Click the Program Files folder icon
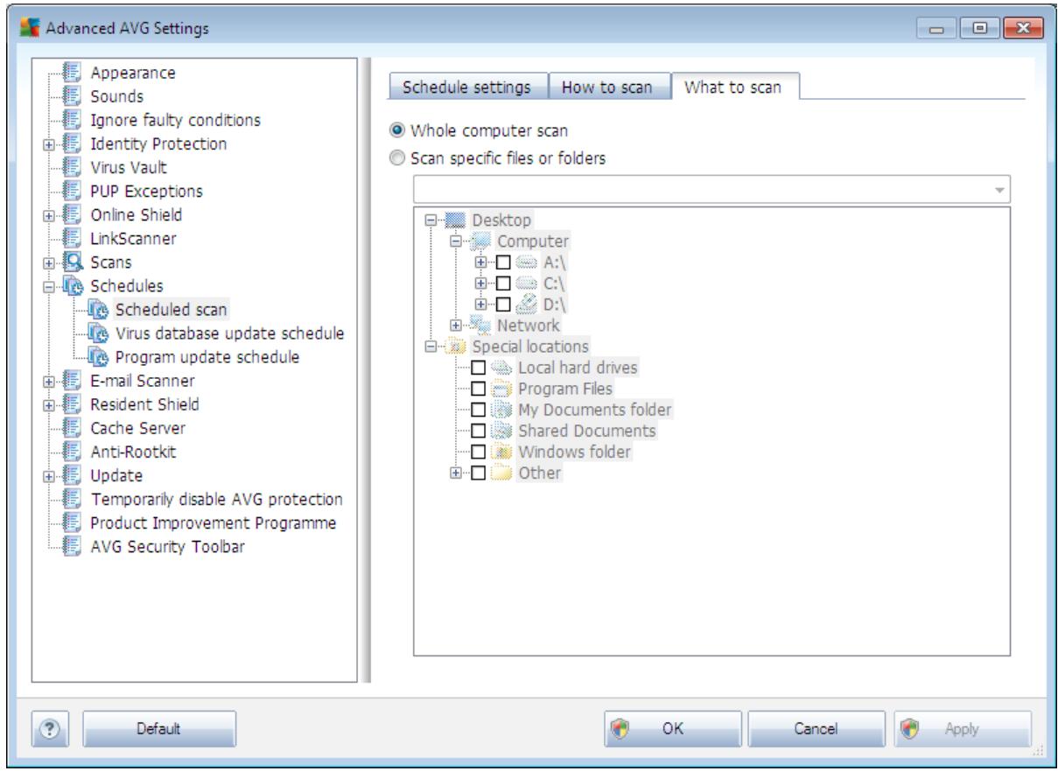This screenshot has width=1058, height=771. [500, 389]
